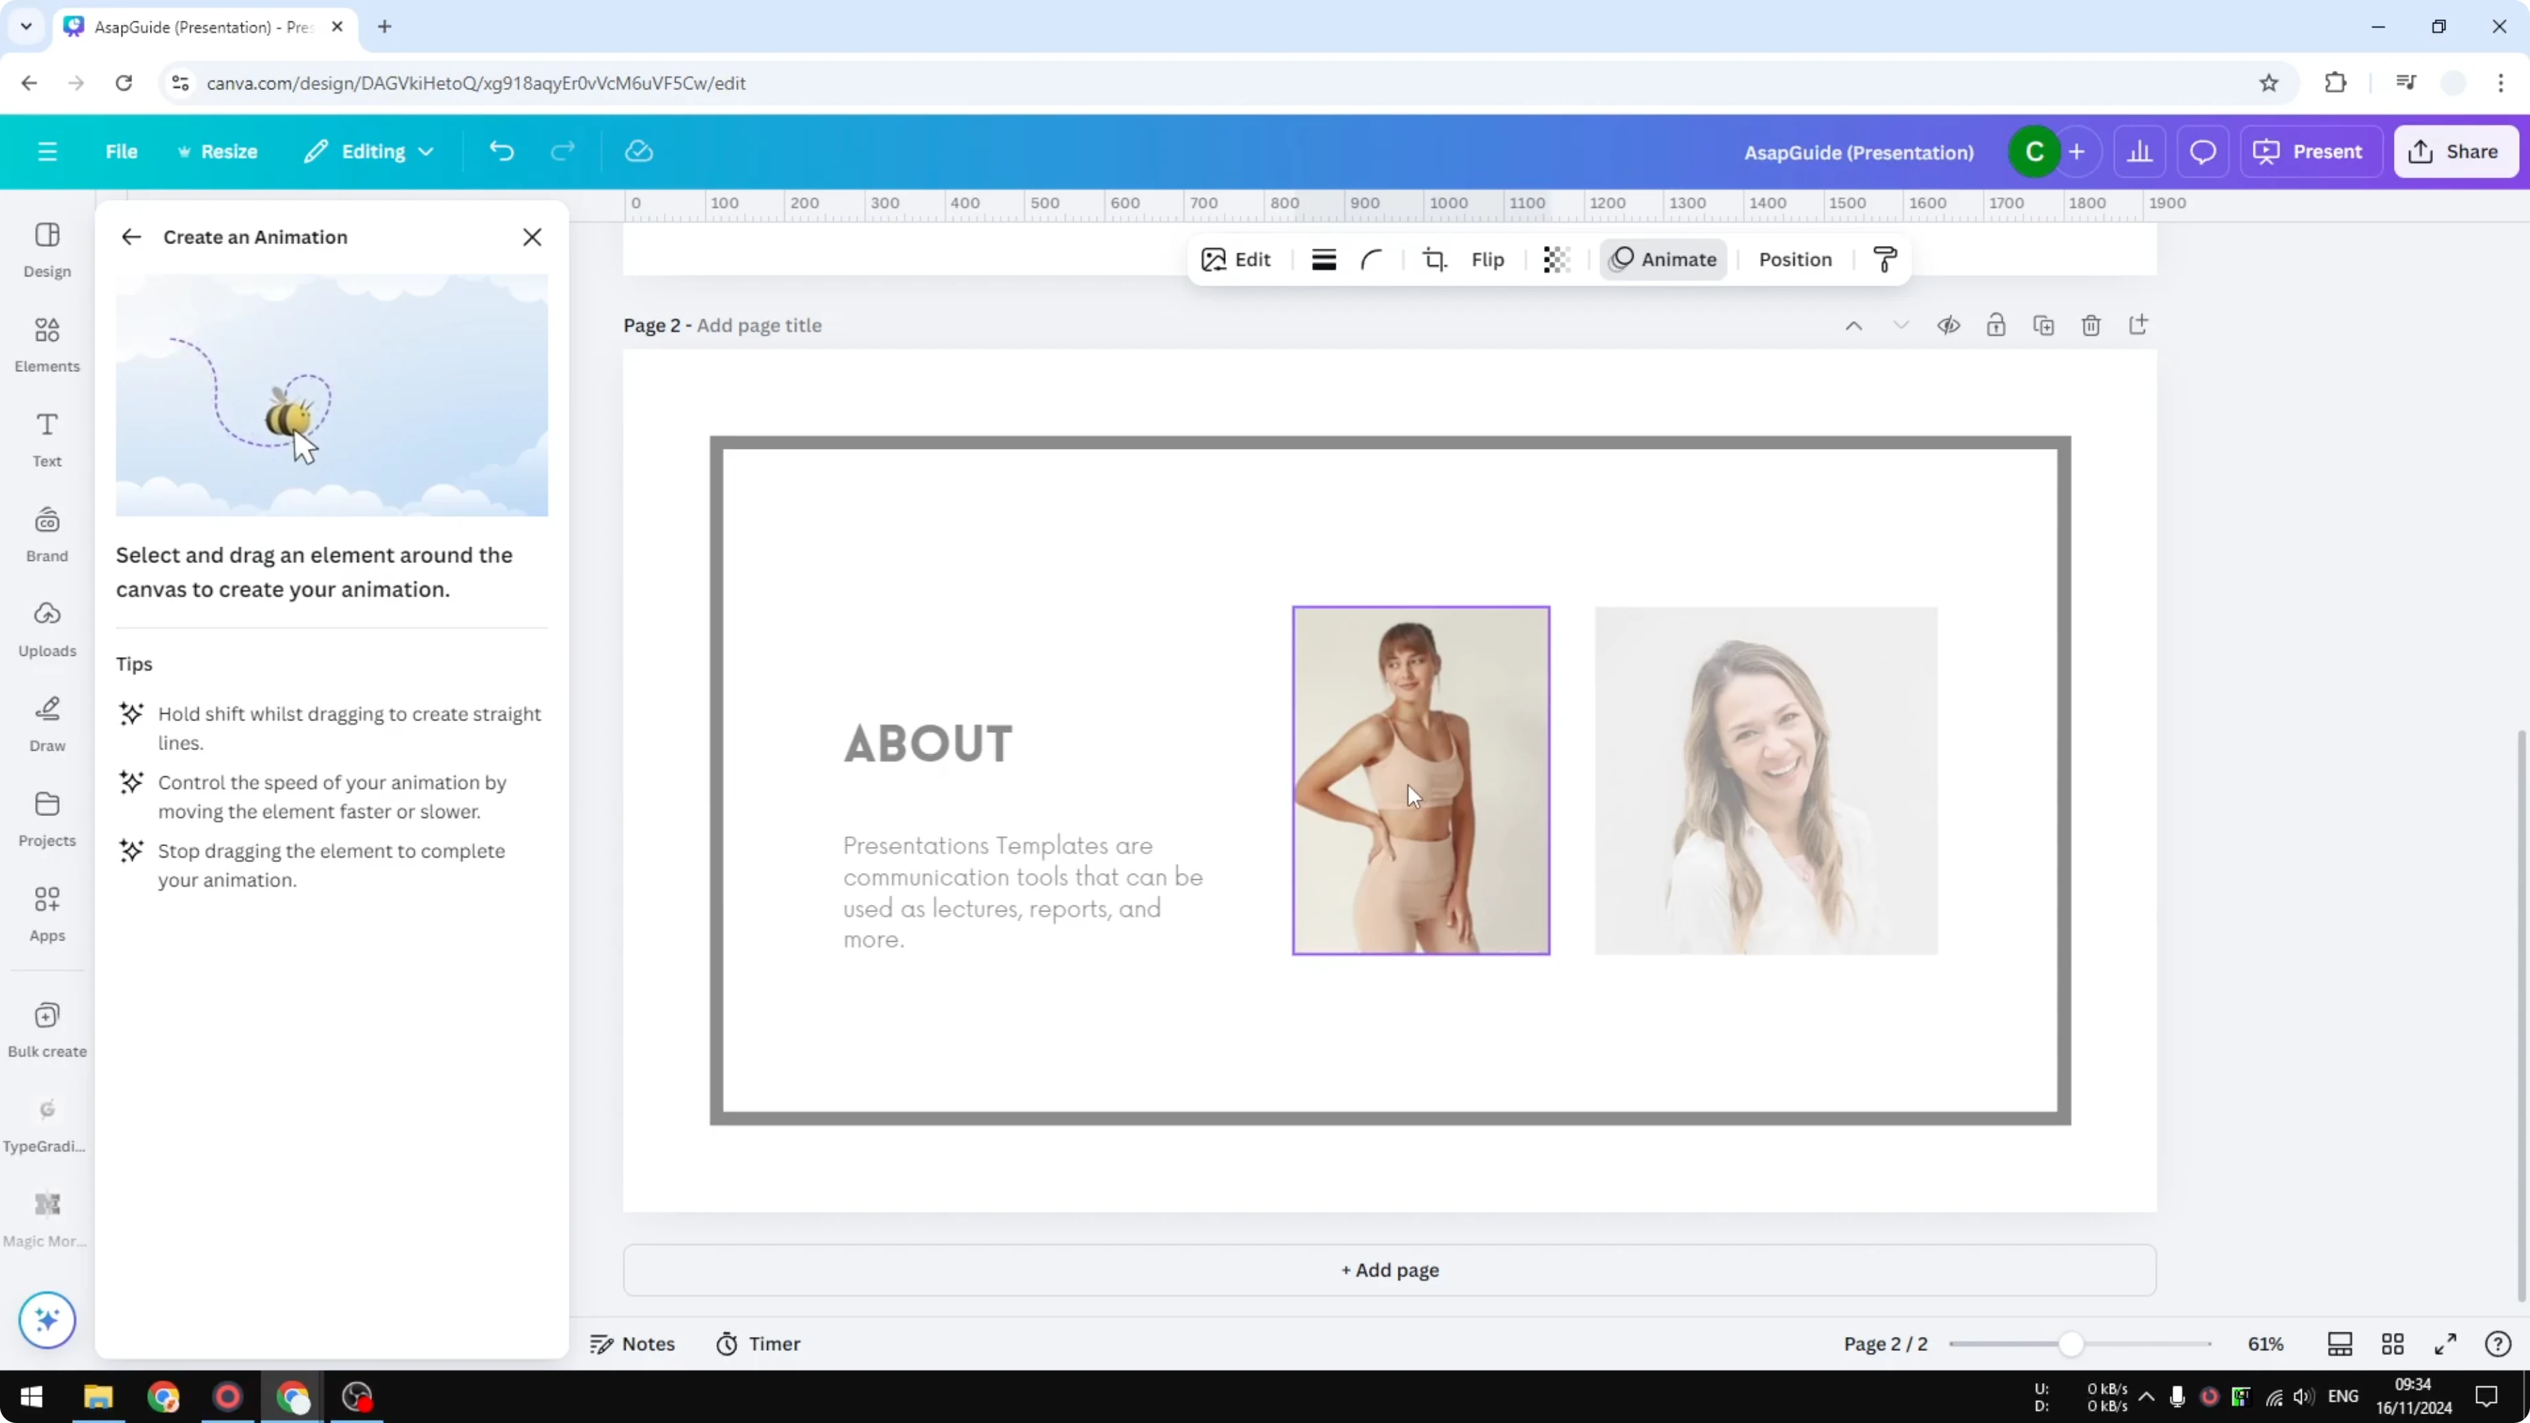Open the Flip options menu
The image size is (2530, 1423).
click(x=1486, y=259)
